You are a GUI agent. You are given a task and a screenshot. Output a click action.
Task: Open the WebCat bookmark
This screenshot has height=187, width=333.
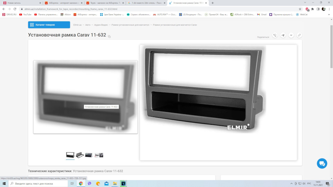pyautogui.click(x=302, y=15)
